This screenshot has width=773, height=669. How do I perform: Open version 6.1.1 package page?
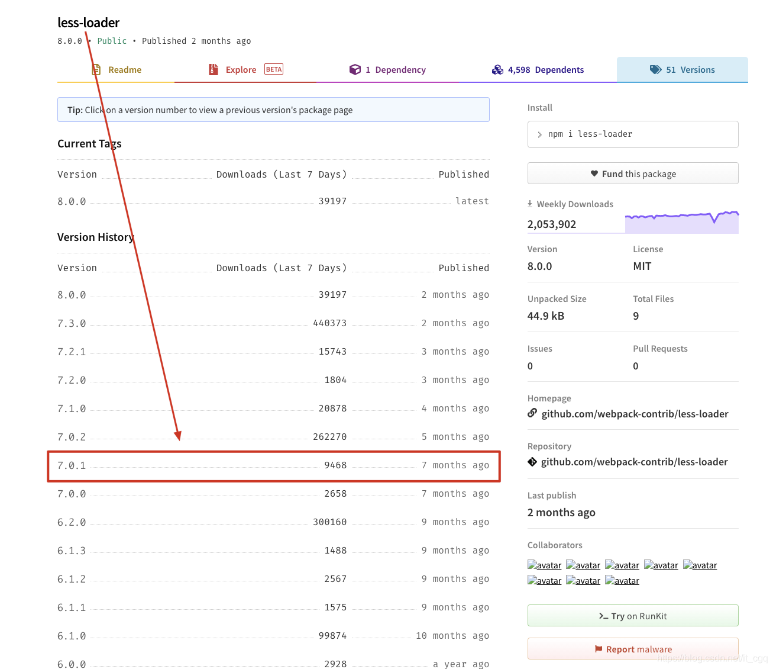[x=72, y=607]
